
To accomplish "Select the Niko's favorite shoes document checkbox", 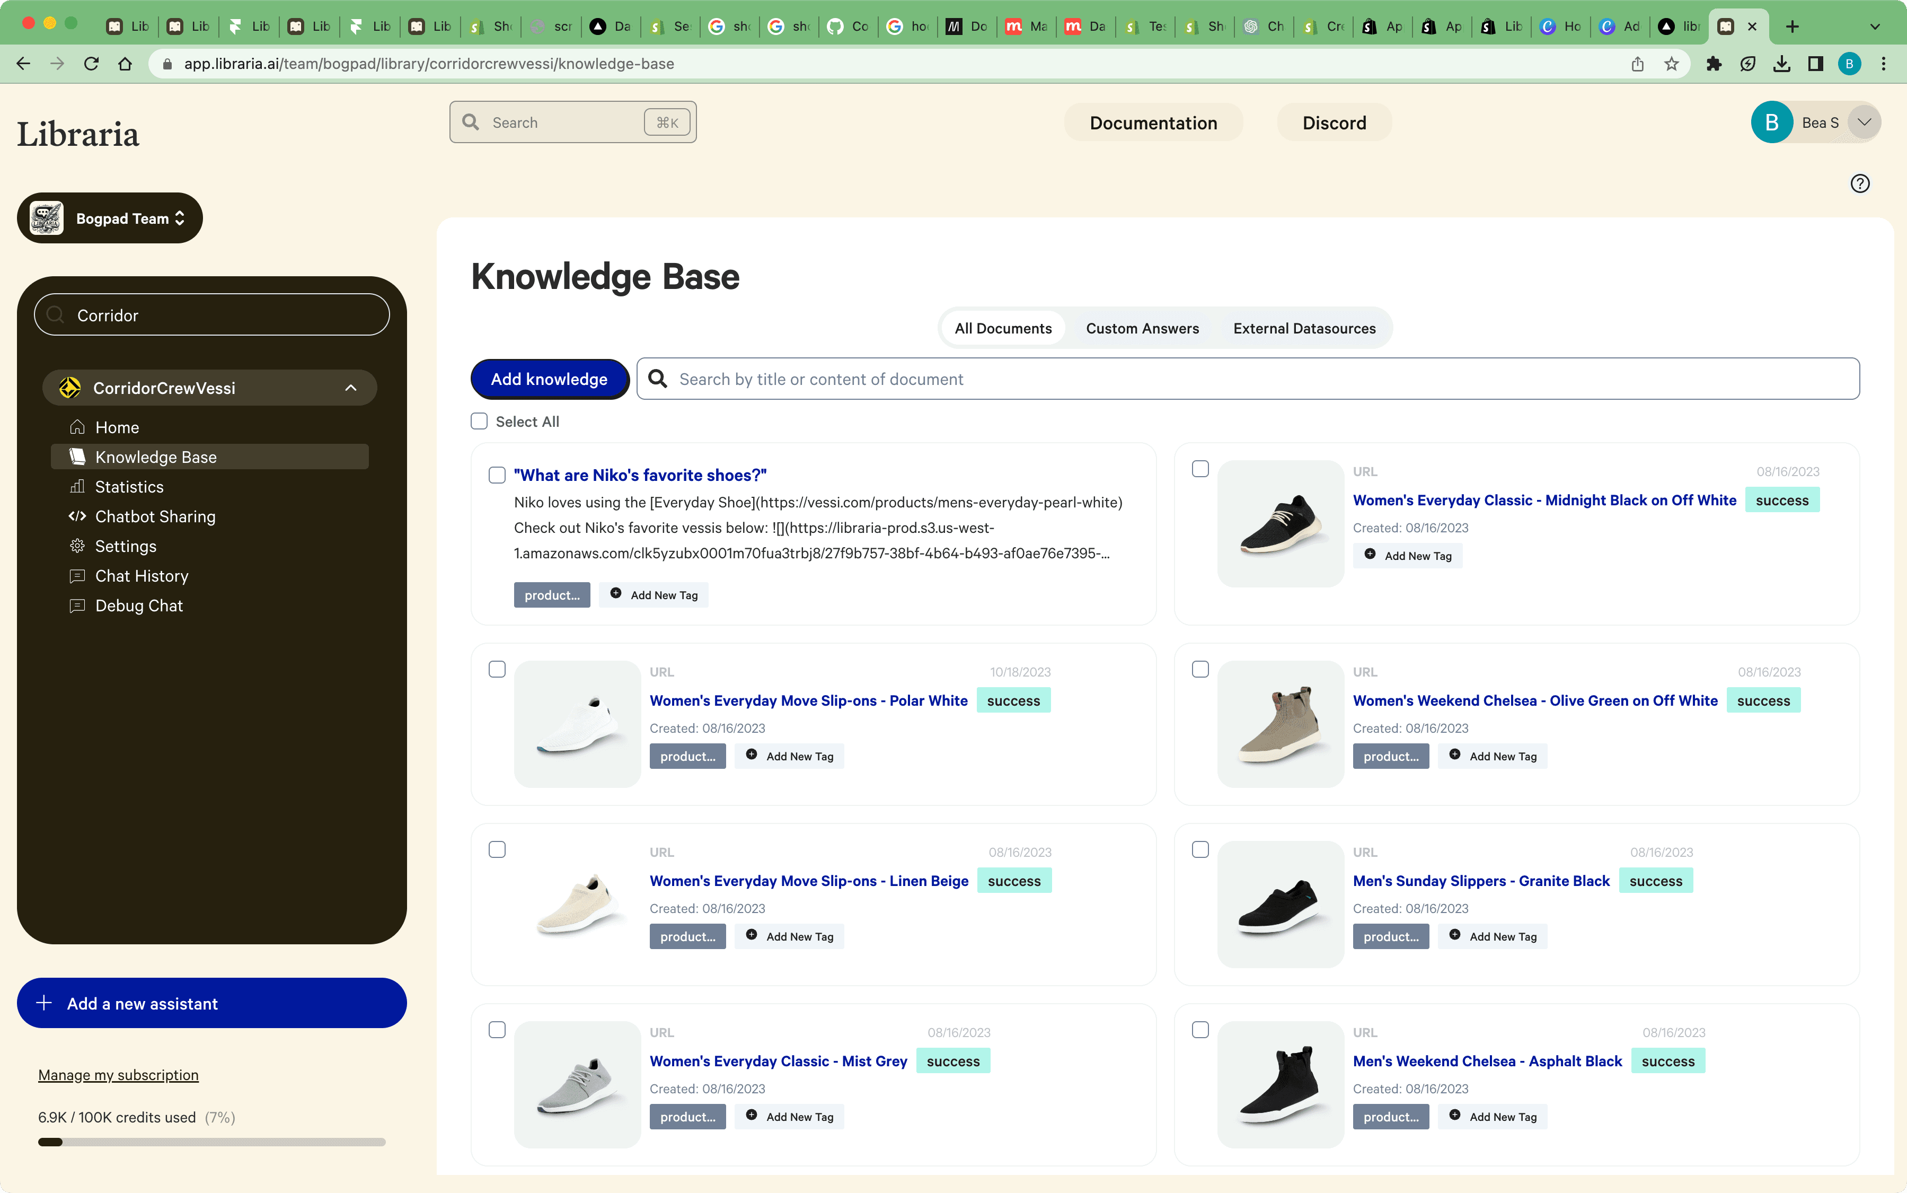I will 497,474.
